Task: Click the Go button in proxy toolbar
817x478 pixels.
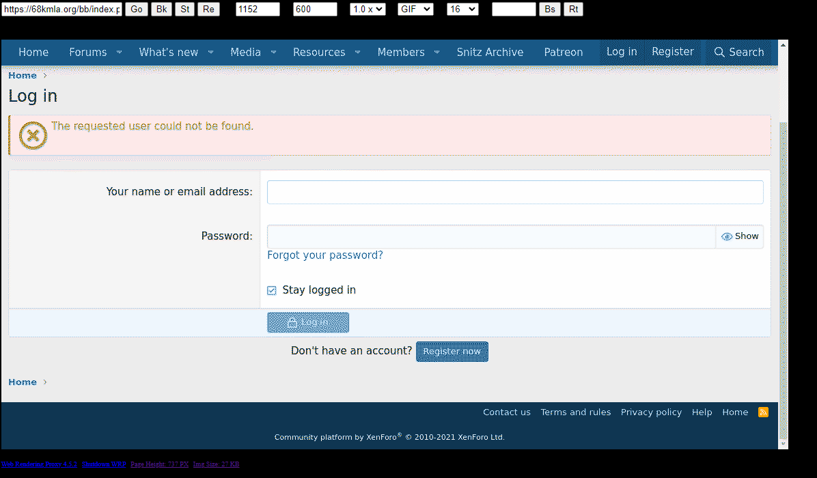Action: [137, 9]
